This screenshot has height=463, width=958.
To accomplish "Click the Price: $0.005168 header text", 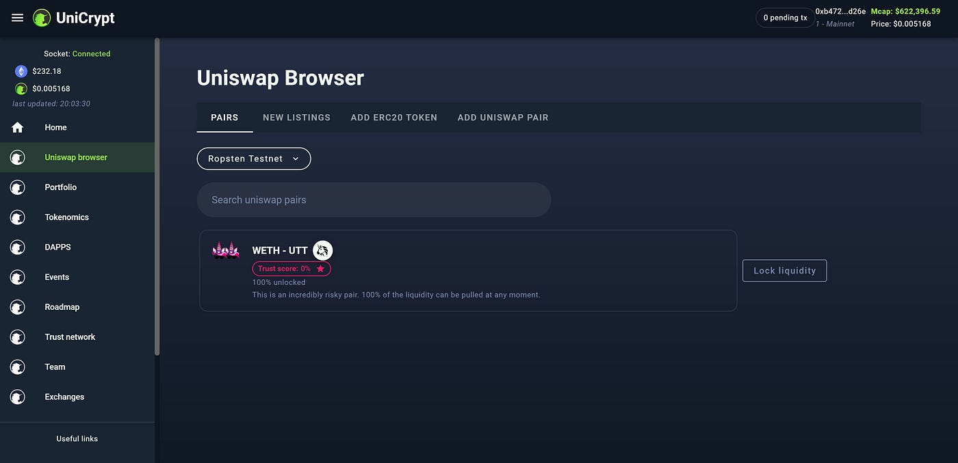I will tap(901, 24).
